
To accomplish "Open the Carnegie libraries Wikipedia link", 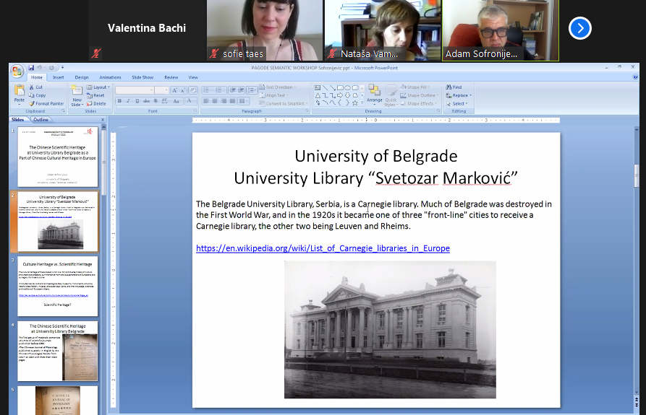I will 323,248.
